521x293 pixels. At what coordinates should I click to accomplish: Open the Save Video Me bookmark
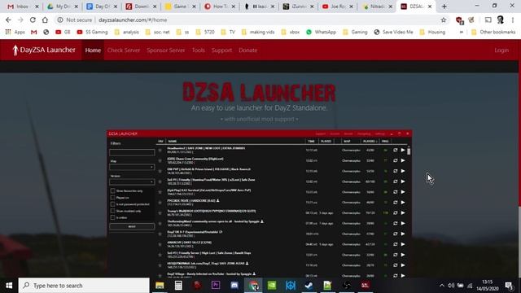pyautogui.click(x=393, y=33)
